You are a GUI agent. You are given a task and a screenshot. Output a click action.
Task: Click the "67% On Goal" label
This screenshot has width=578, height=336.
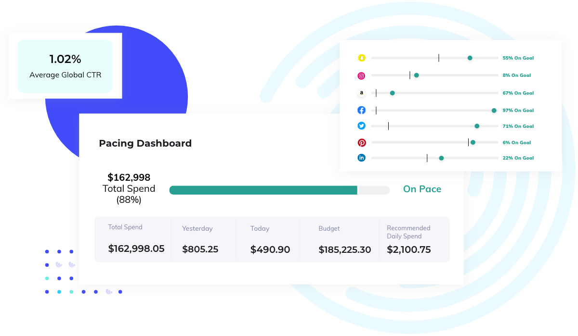518,93
